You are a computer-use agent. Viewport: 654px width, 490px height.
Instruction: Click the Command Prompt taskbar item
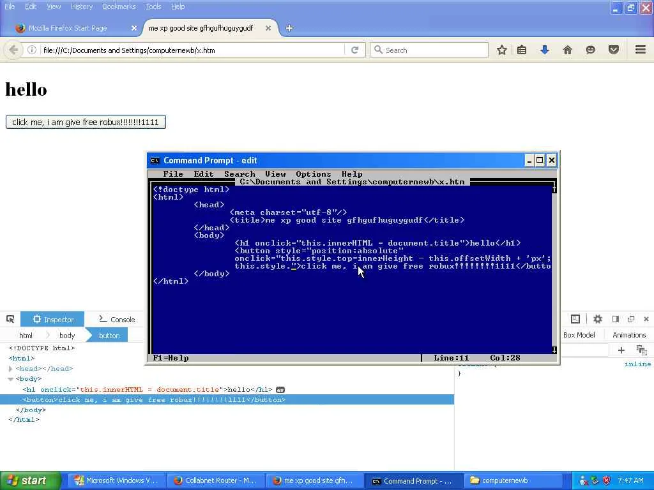point(413,481)
